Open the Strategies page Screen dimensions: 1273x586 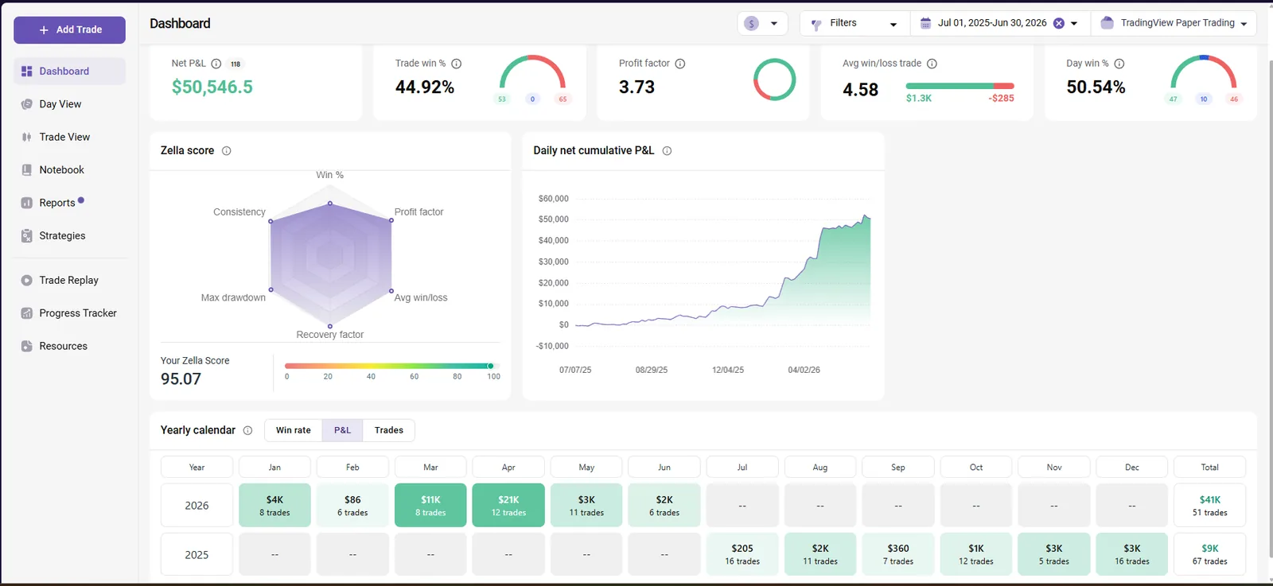pos(69,236)
